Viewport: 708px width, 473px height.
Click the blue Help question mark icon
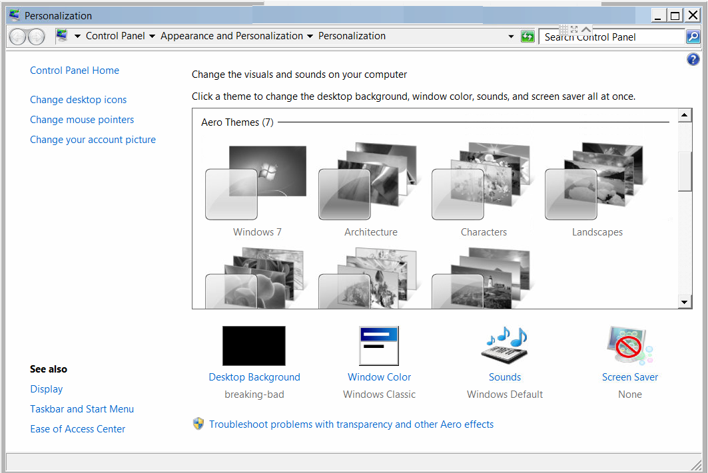pos(692,60)
